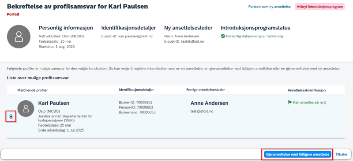Click Gjenansettelse med tidligere ansettelse button
Viewport: 353px width, 161px height.
tap(297, 154)
